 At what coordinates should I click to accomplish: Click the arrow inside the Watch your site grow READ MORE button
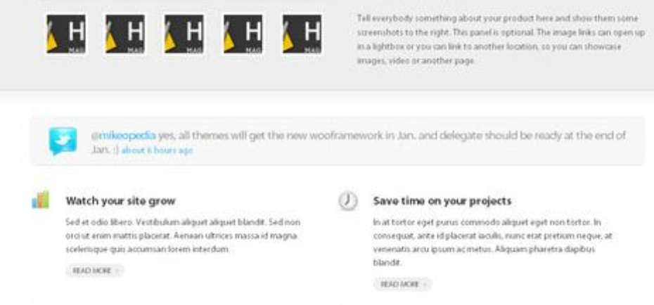point(117,271)
